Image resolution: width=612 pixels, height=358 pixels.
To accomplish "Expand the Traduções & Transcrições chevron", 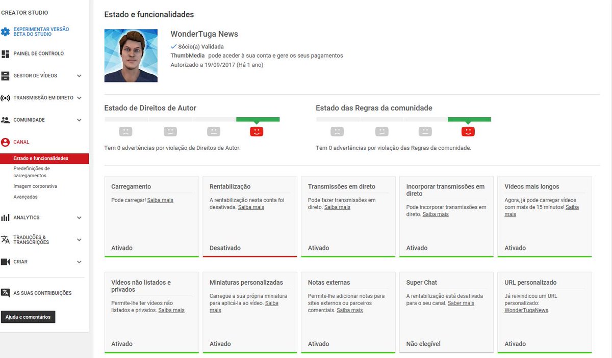I will point(79,240).
